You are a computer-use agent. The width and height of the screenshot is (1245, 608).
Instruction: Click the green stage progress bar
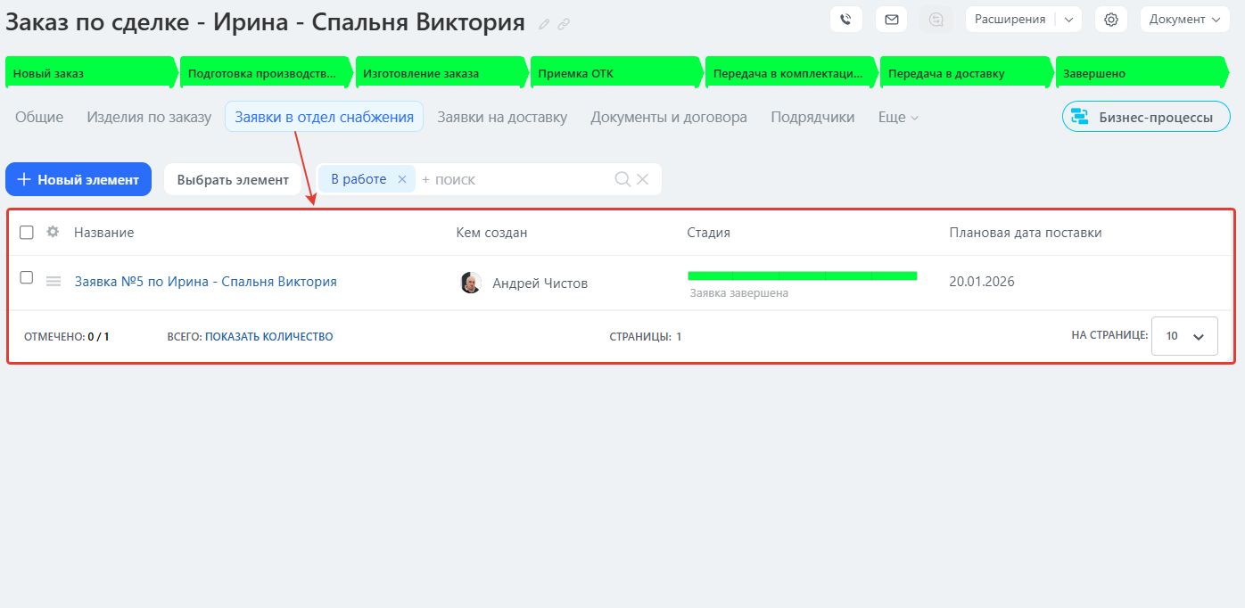click(x=802, y=275)
